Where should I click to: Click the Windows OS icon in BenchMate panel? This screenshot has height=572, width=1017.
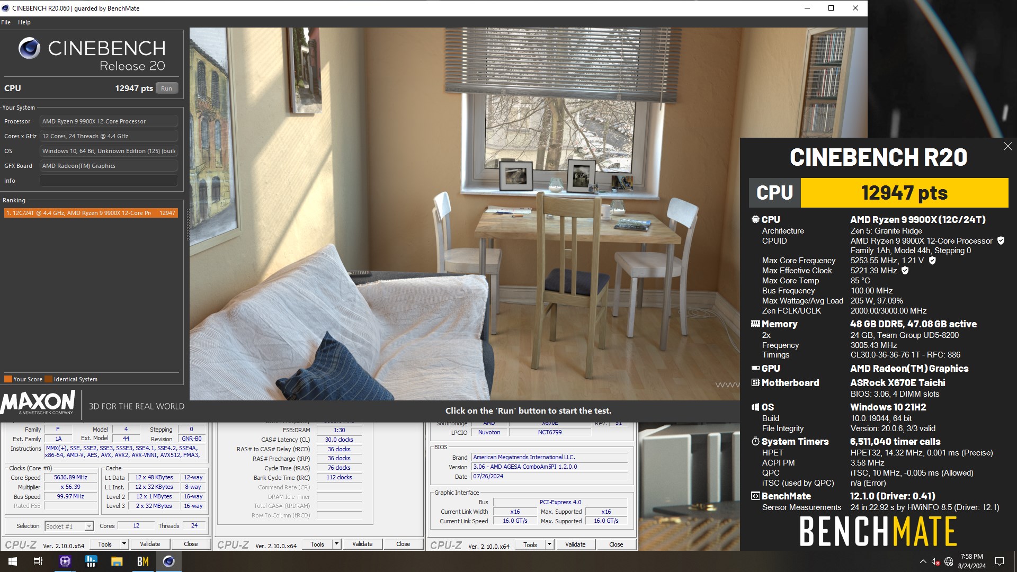tap(755, 407)
